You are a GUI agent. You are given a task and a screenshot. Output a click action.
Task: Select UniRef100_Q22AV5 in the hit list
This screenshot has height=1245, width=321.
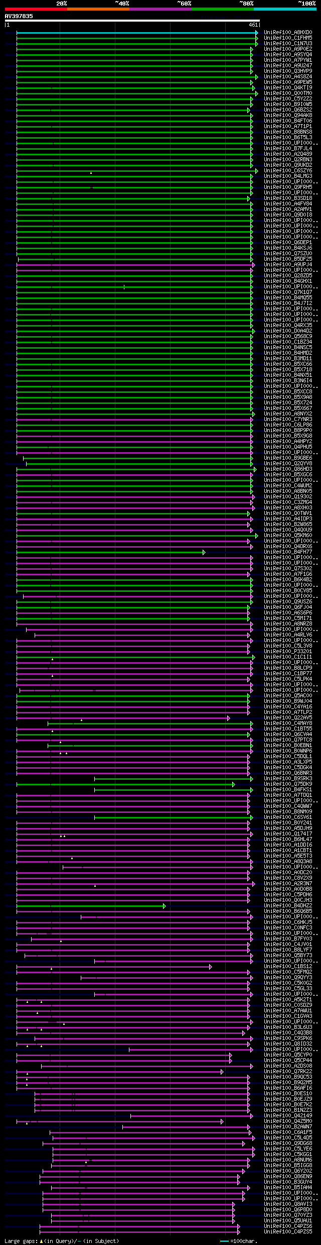(288, 718)
